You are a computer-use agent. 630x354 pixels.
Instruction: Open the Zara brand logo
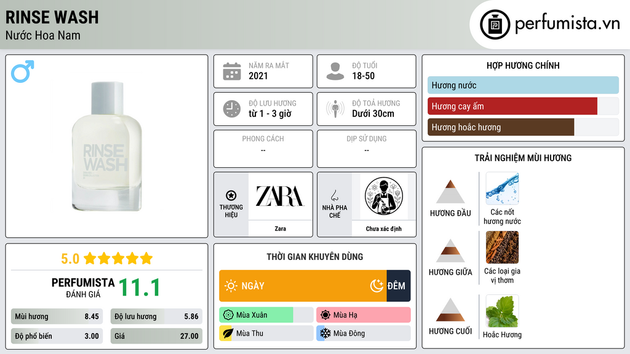(280, 196)
